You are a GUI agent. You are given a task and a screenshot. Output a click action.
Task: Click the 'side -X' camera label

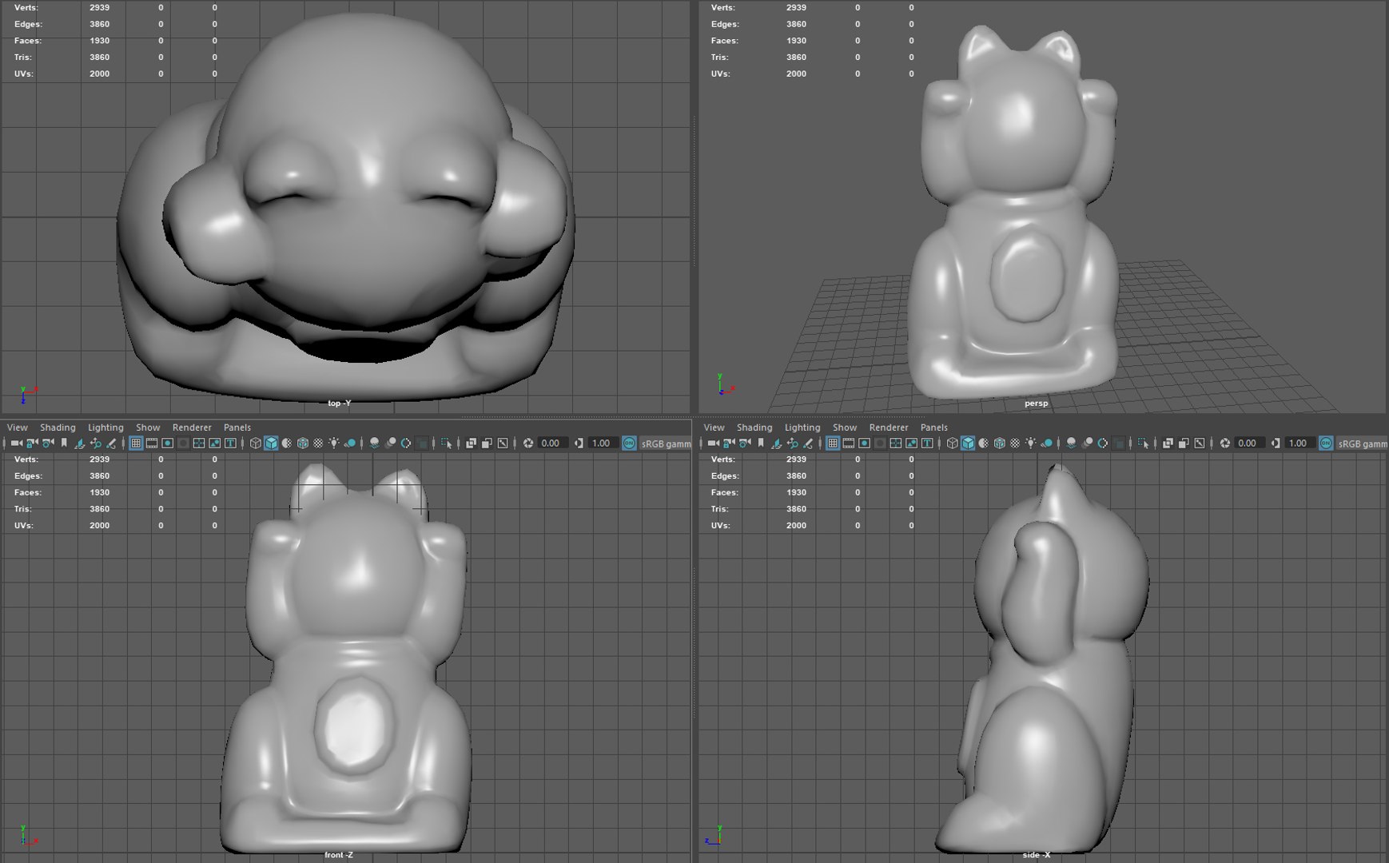tap(1036, 855)
